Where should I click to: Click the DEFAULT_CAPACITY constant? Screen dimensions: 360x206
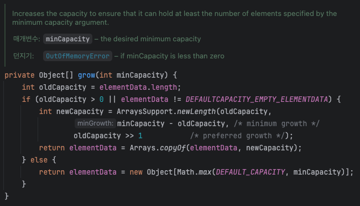pos(251,172)
